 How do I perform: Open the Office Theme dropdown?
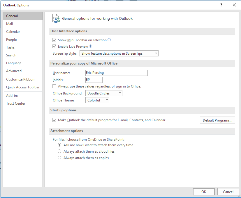coord(97,100)
